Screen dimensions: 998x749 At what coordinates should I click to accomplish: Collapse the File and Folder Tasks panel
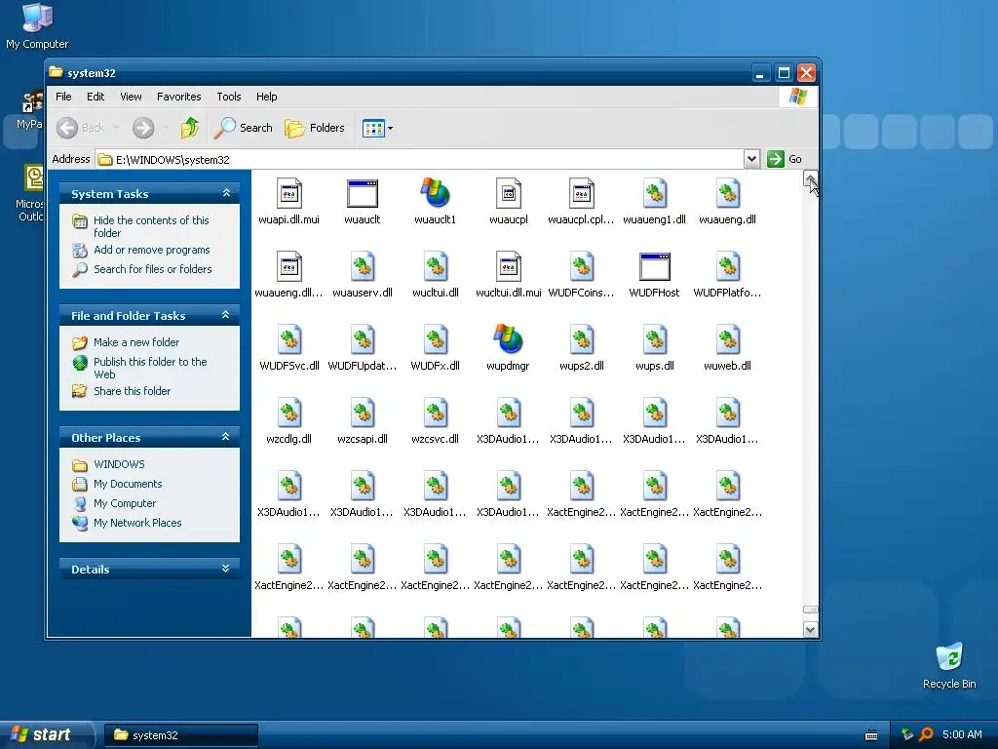(x=225, y=315)
